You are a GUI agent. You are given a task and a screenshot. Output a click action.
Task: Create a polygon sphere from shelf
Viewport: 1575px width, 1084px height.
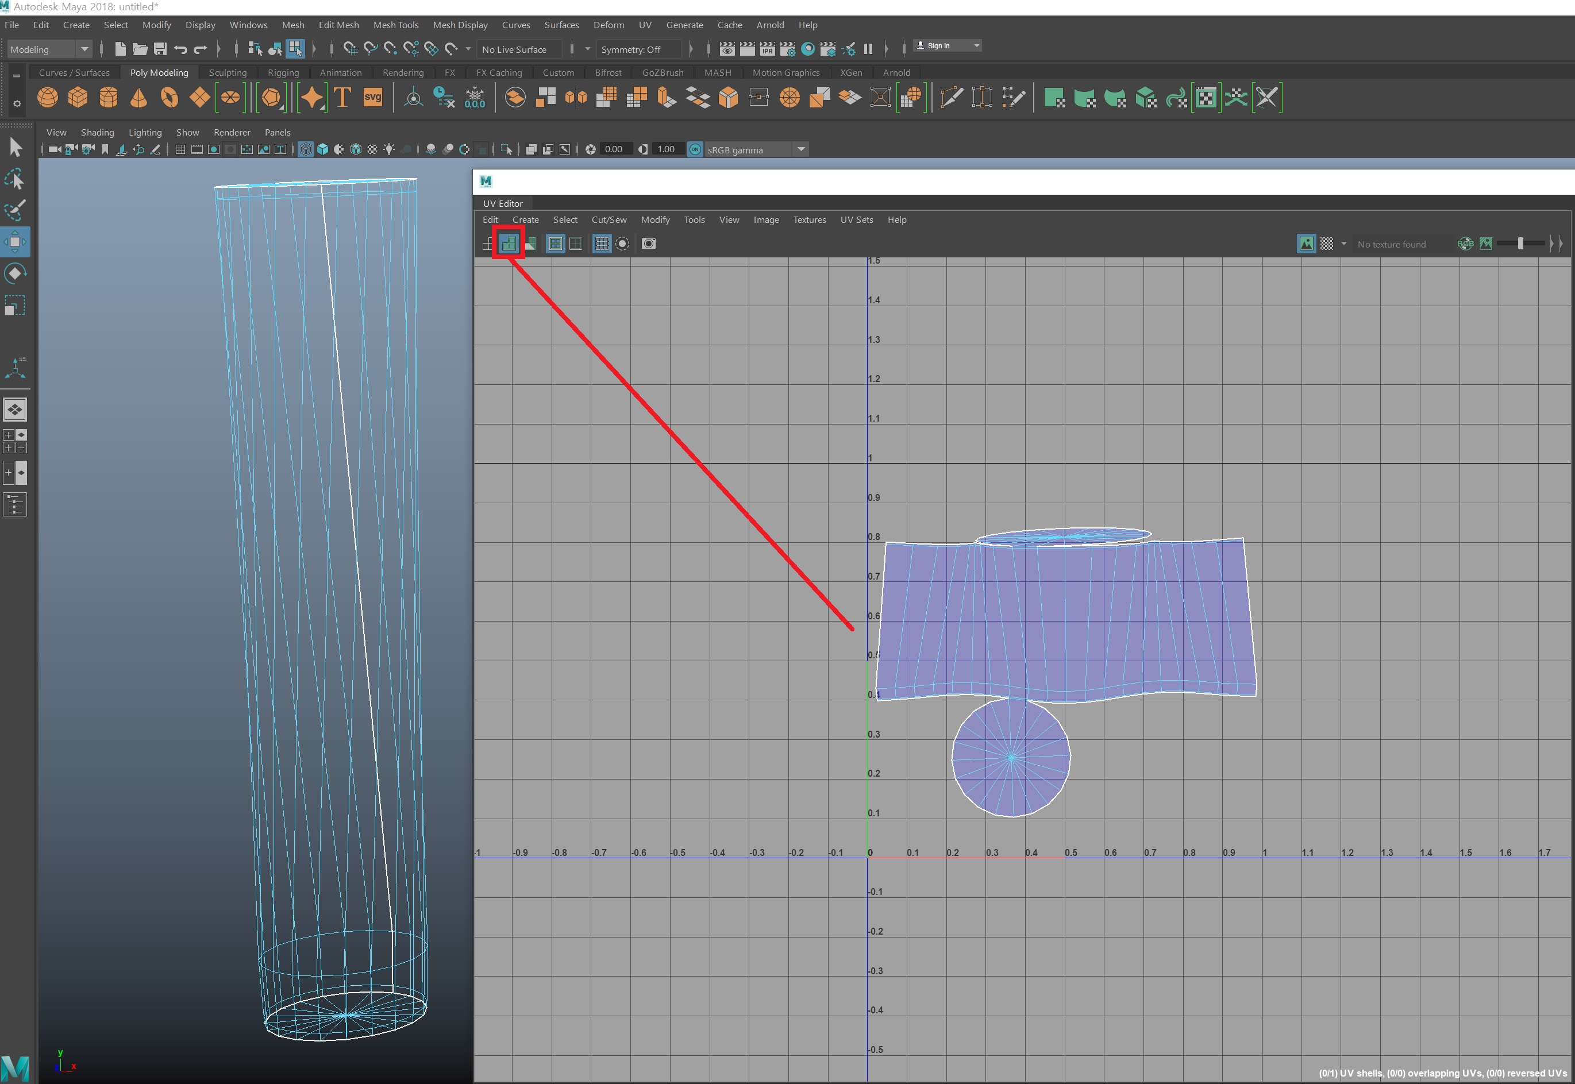click(x=48, y=98)
